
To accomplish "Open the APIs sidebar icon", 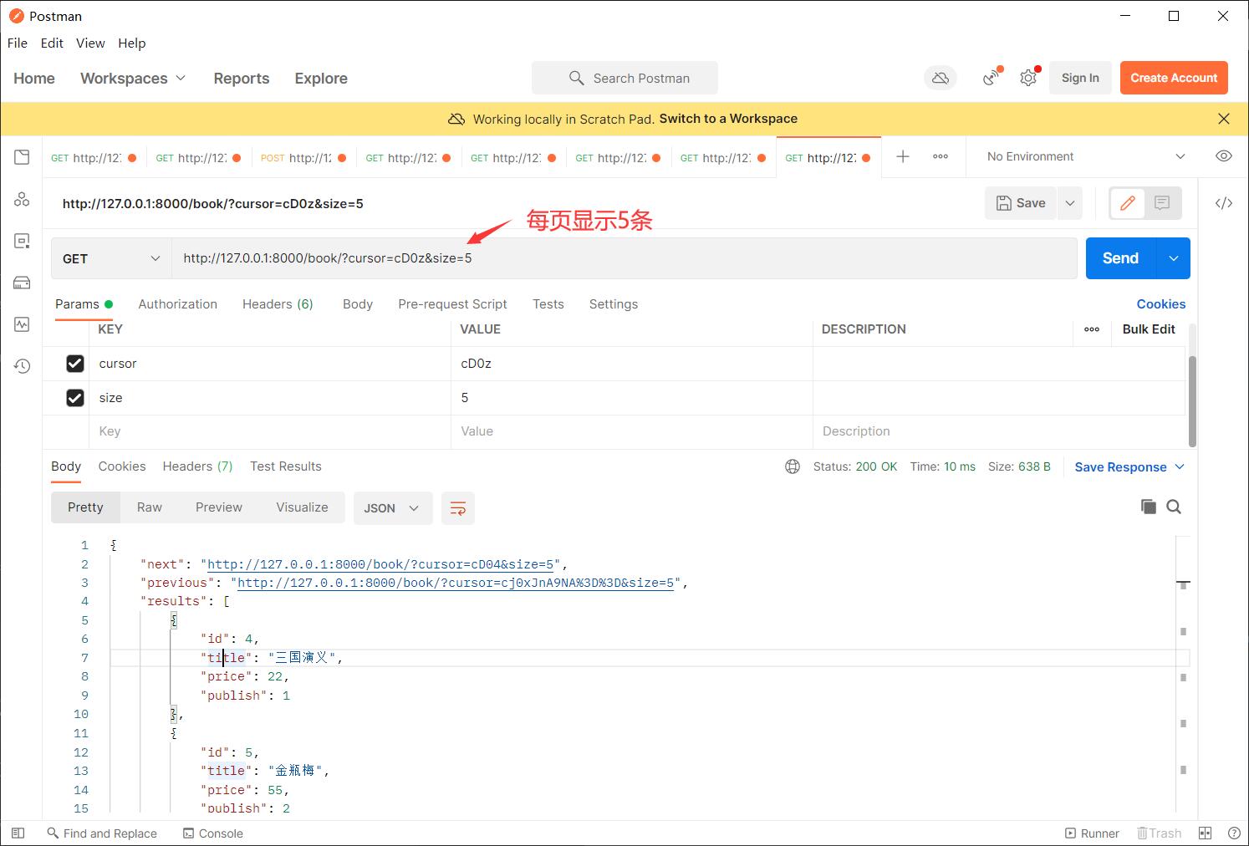I will click(x=22, y=199).
